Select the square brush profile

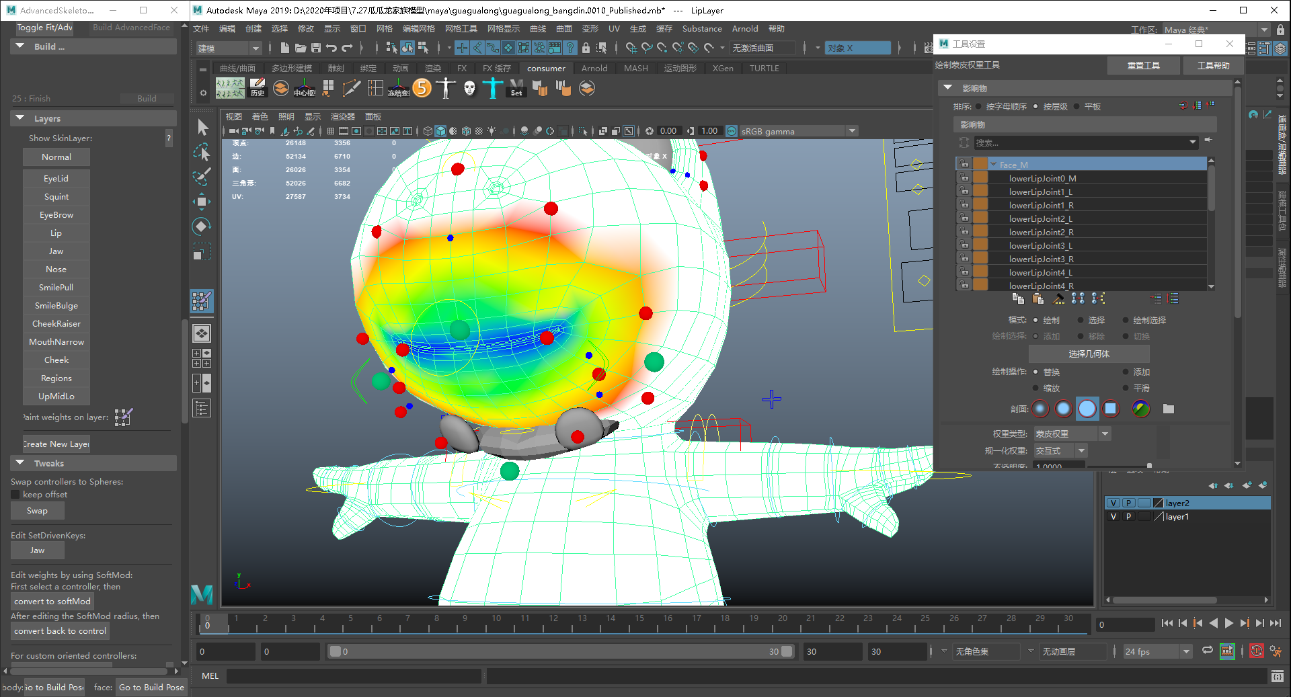1111,408
